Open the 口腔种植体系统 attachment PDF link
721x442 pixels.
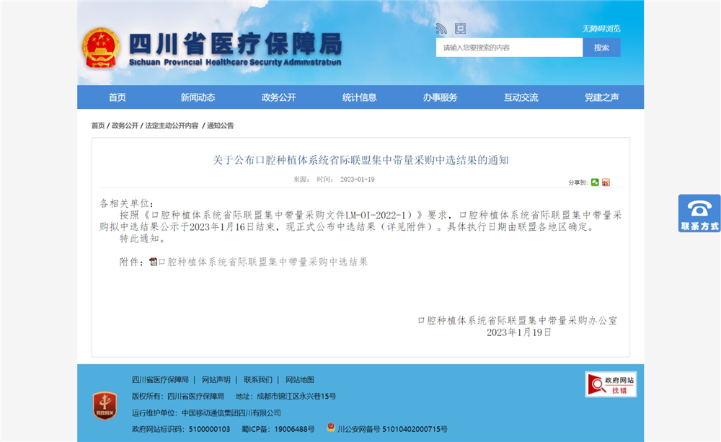point(262,262)
